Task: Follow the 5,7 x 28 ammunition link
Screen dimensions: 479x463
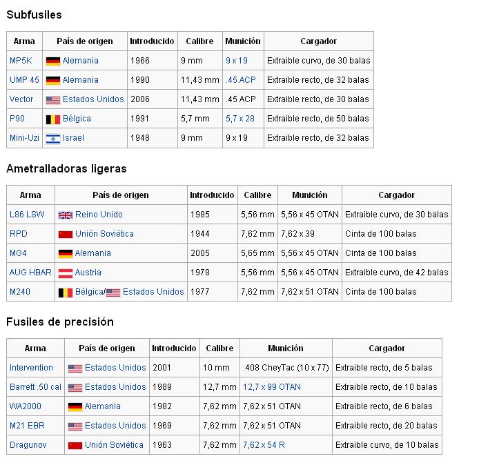Action: pos(239,119)
